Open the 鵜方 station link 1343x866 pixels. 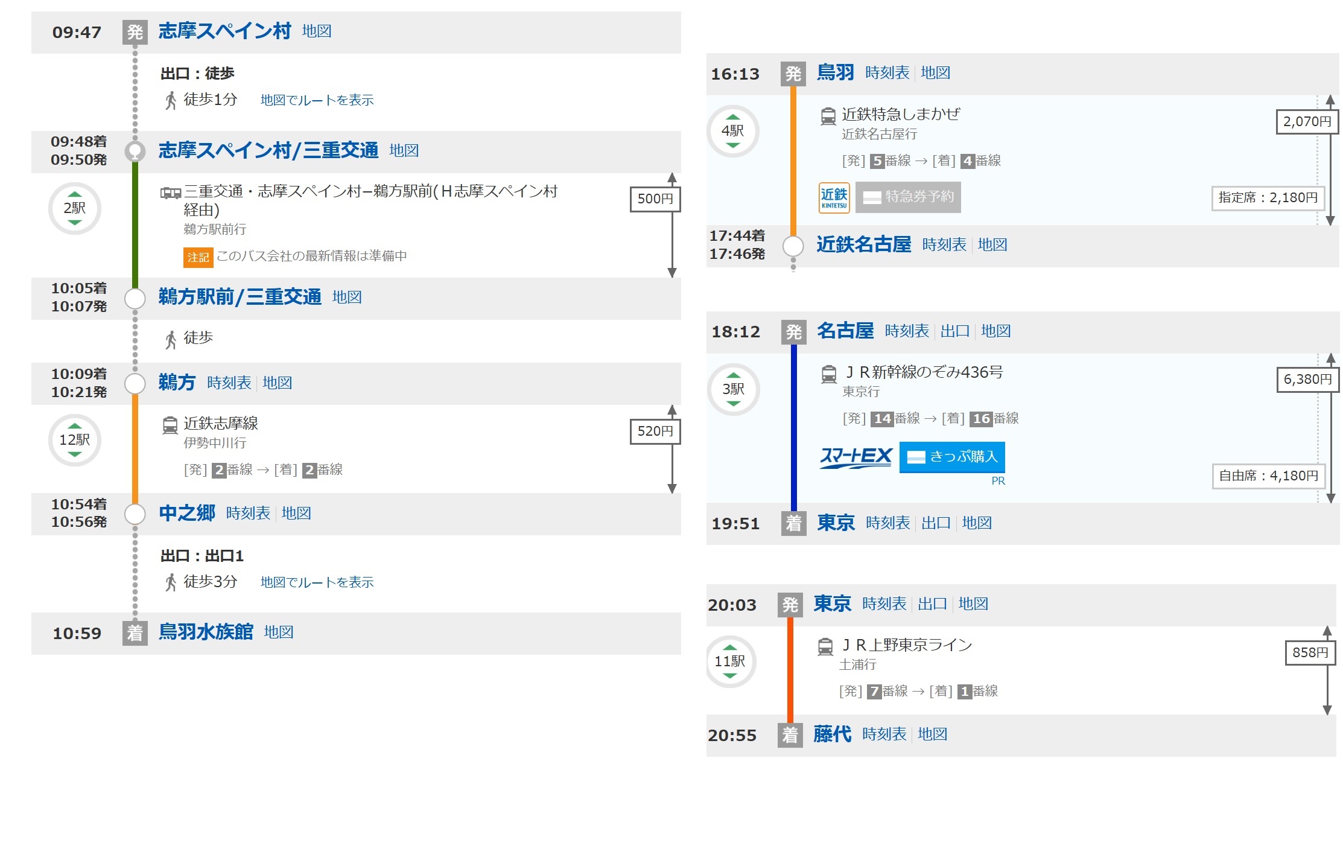point(177,383)
